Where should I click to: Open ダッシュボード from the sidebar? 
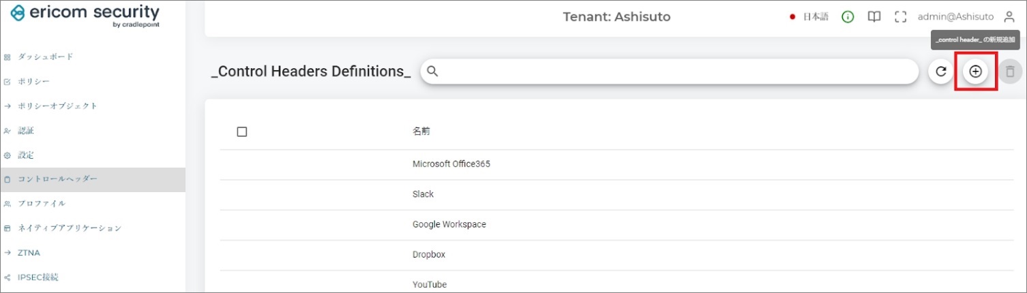point(45,57)
